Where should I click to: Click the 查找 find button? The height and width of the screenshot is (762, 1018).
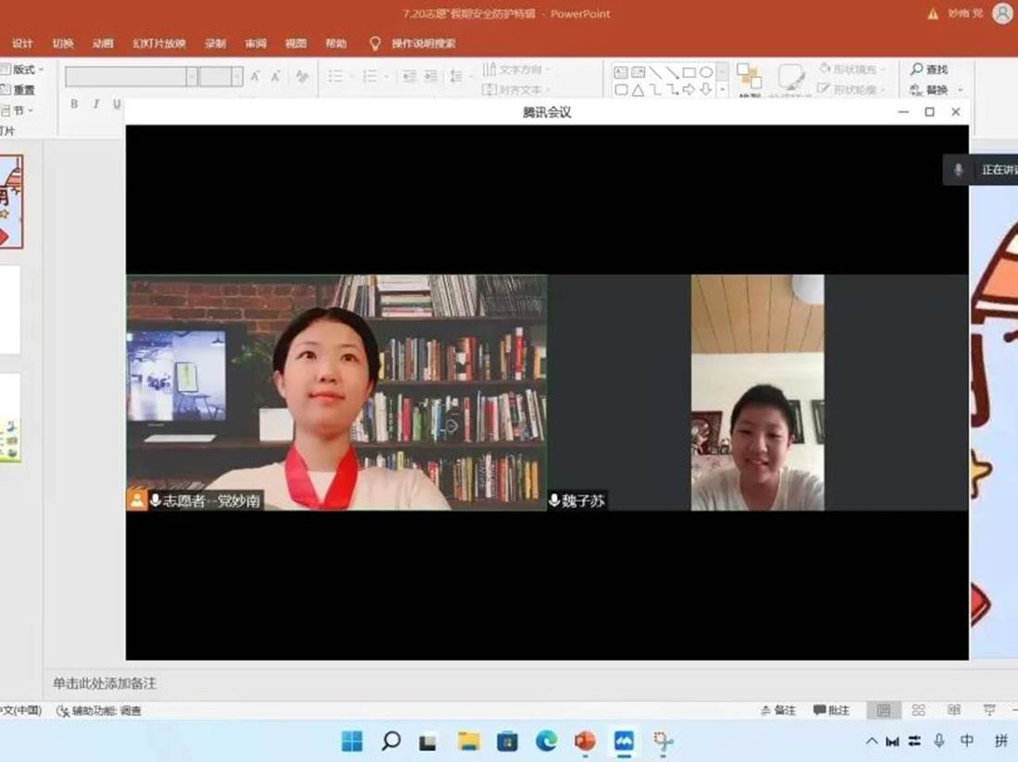pyautogui.click(x=929, y=69)
